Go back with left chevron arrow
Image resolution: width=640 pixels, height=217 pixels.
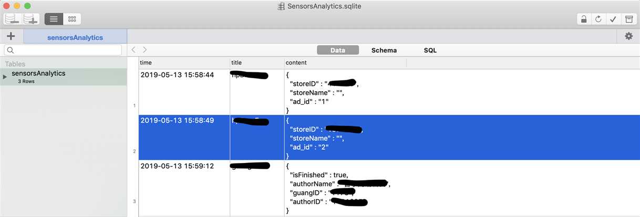pos(133,50)
